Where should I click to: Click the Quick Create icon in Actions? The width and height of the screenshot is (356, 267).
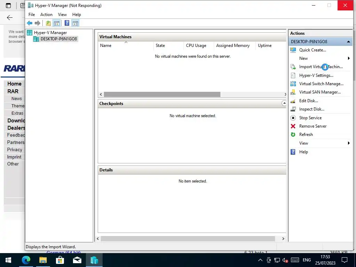pos(293,50)
